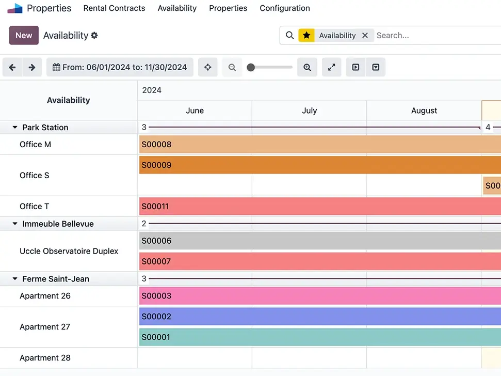The height and width of the screenshot is (376, 501).
Task: Click the expand fullscreen arrows icon
Action: 332,67
